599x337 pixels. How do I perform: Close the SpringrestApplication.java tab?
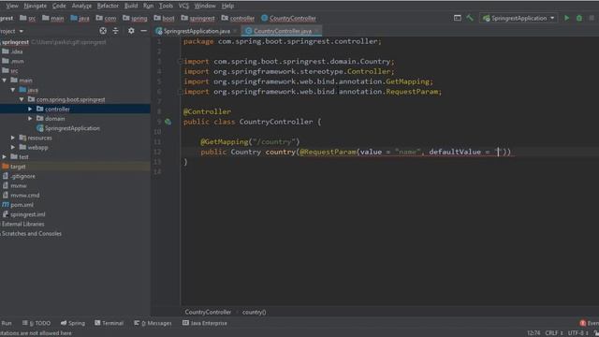point(235,31)
